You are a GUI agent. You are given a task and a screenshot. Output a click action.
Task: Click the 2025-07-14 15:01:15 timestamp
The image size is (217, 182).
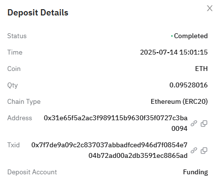pos(174,52)
